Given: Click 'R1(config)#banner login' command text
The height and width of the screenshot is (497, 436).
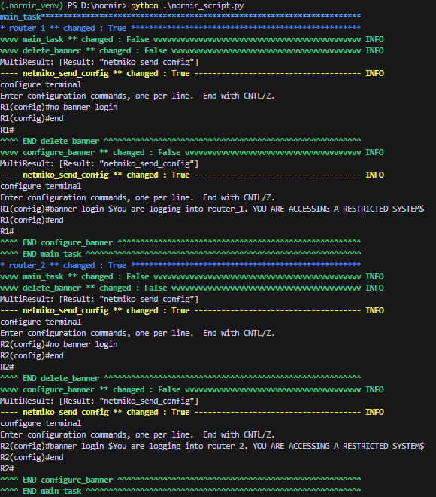Looking at the screenshot, I should (x=52, y=209).
